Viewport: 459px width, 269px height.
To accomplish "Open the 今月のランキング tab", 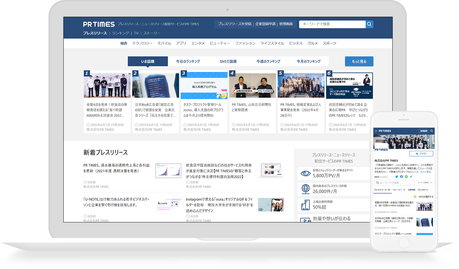I will (x=309, y=61).
